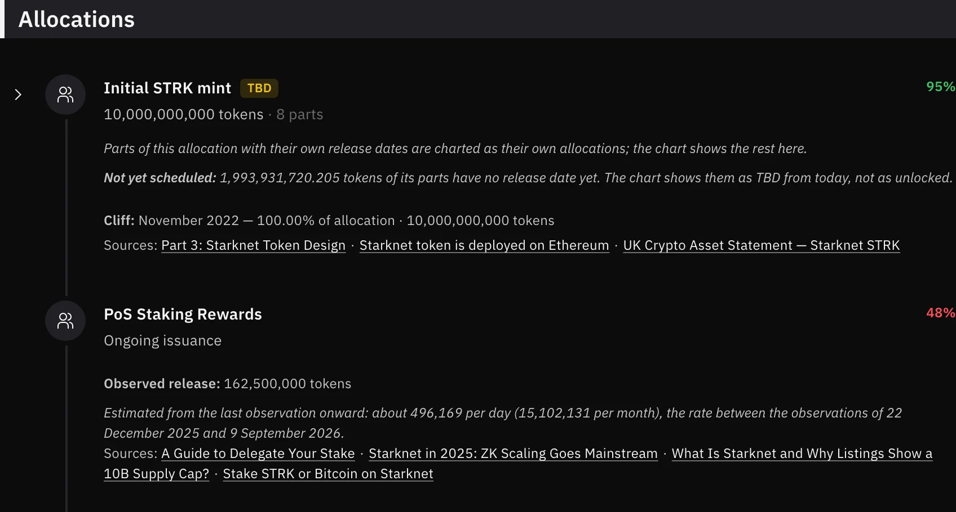Click the 'Parts of this allocation' note
Image resolution: width=956 pixels, height=512 pixels.
455,149
